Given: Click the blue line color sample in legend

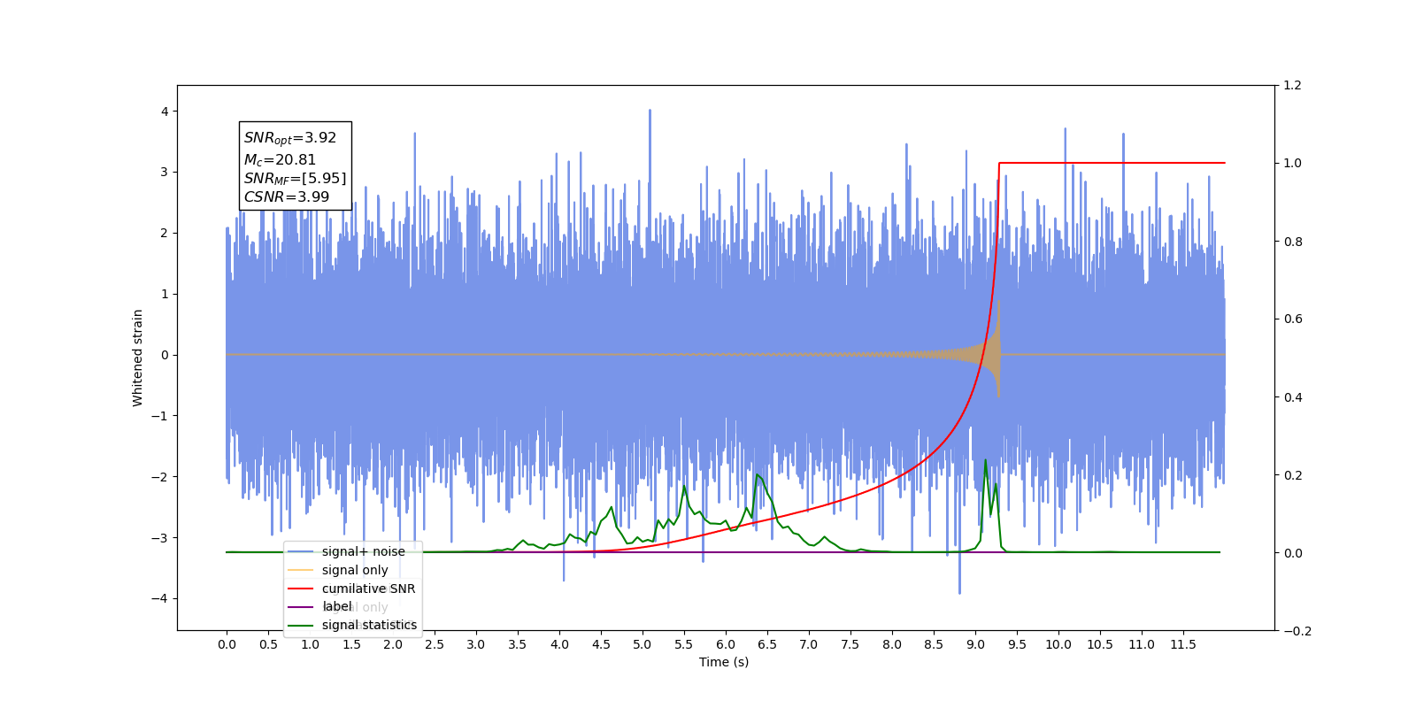Looking at the screenshot, I should (301, 551).
